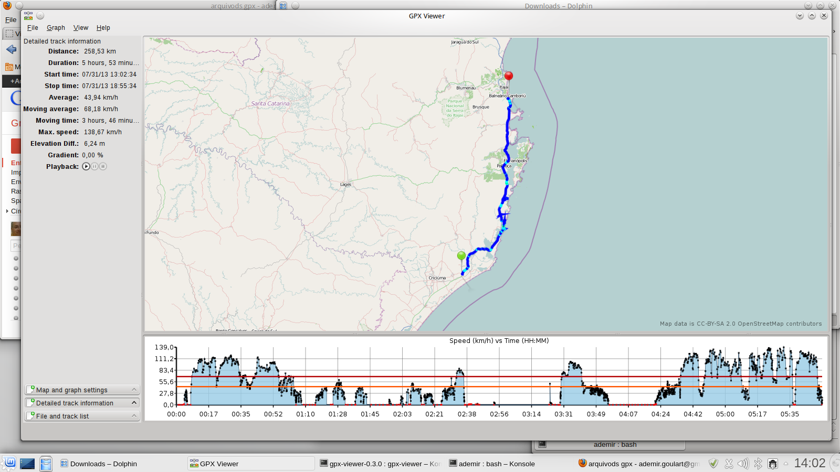Open the Graph menu
Screen dimensions: 840x472
[56, 28]
